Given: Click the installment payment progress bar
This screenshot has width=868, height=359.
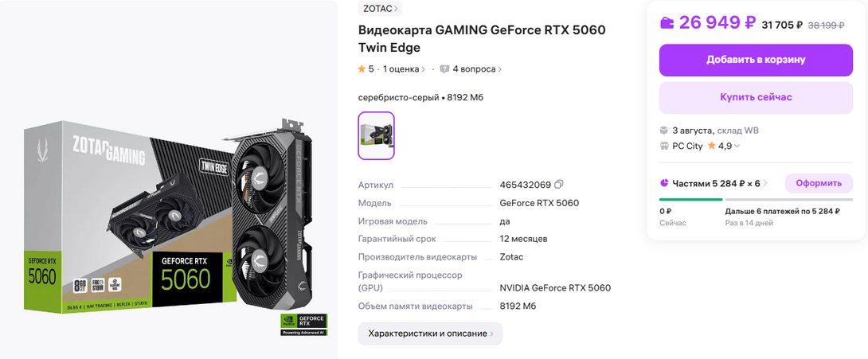Looking at the screenshot, I should (756, 199).
